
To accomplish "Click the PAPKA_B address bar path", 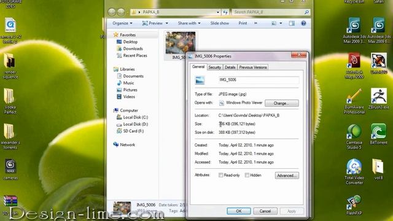I will pyautogui.click(x=151, y=12).
